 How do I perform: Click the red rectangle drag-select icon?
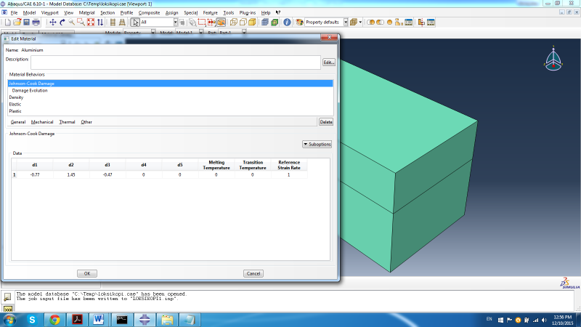[x=202, y=23]
